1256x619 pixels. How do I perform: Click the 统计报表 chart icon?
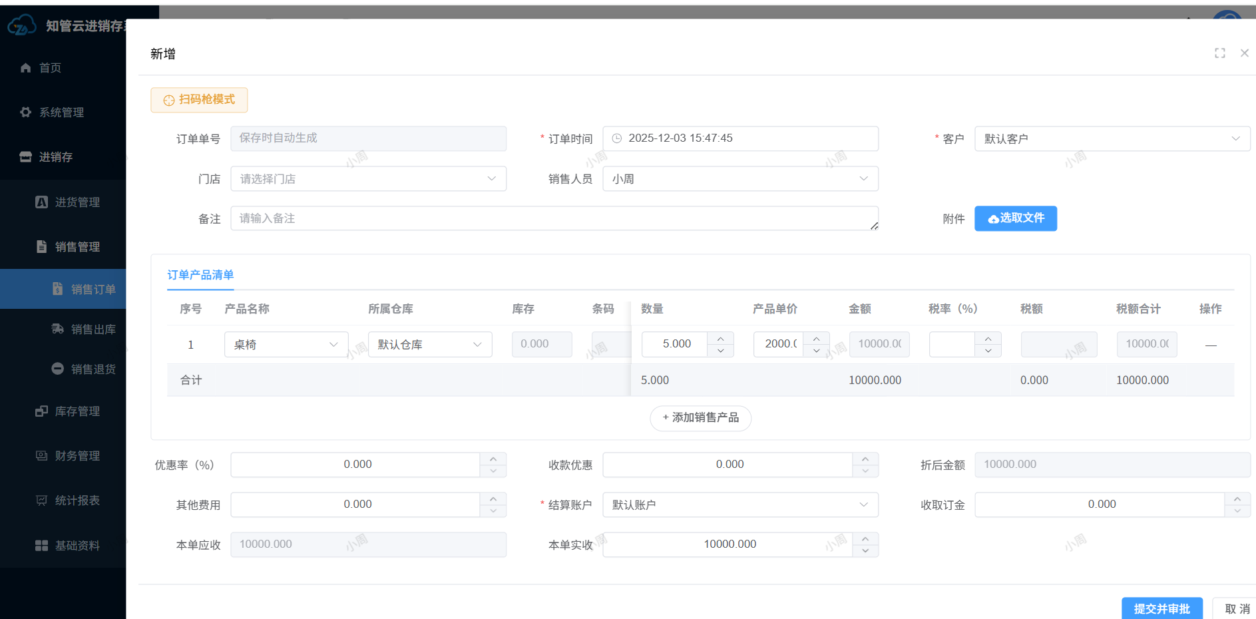coord(41,501)
